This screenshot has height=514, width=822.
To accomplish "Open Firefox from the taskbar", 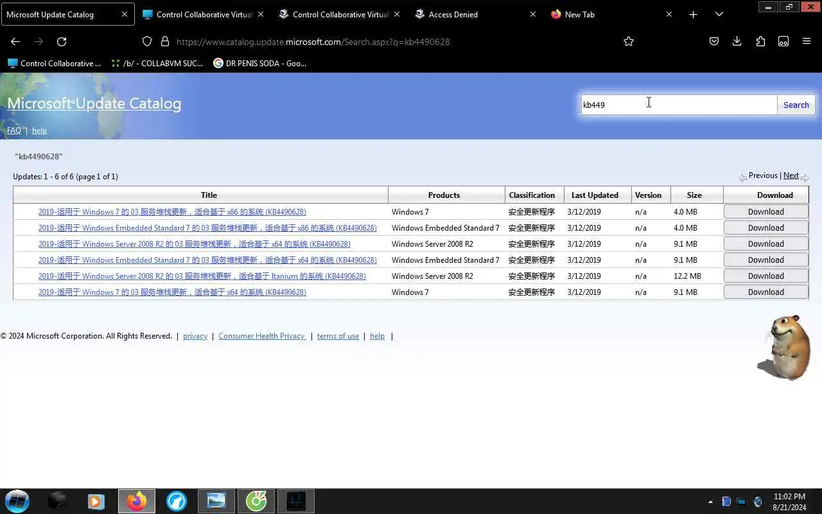I will 136,501.
